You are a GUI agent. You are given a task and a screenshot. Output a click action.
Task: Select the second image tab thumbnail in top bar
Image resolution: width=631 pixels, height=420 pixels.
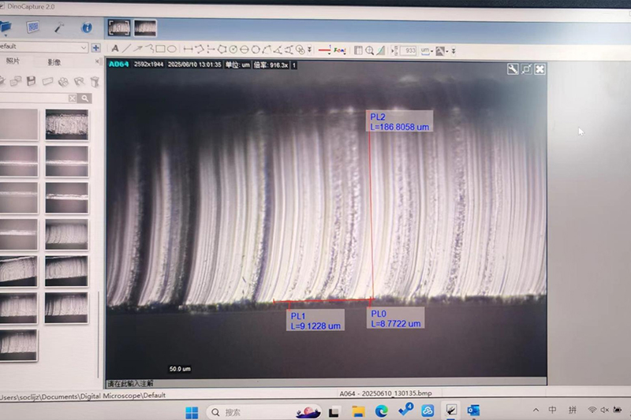pyautogui.click(x=145, y=28)
